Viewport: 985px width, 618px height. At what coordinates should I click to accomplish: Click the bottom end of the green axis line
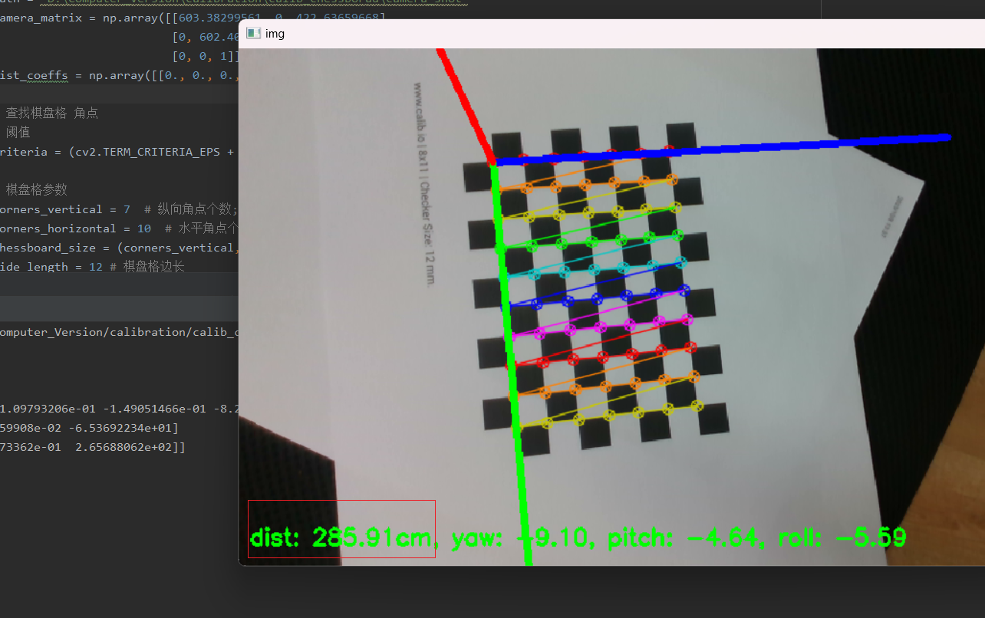(x=527, y=562)
